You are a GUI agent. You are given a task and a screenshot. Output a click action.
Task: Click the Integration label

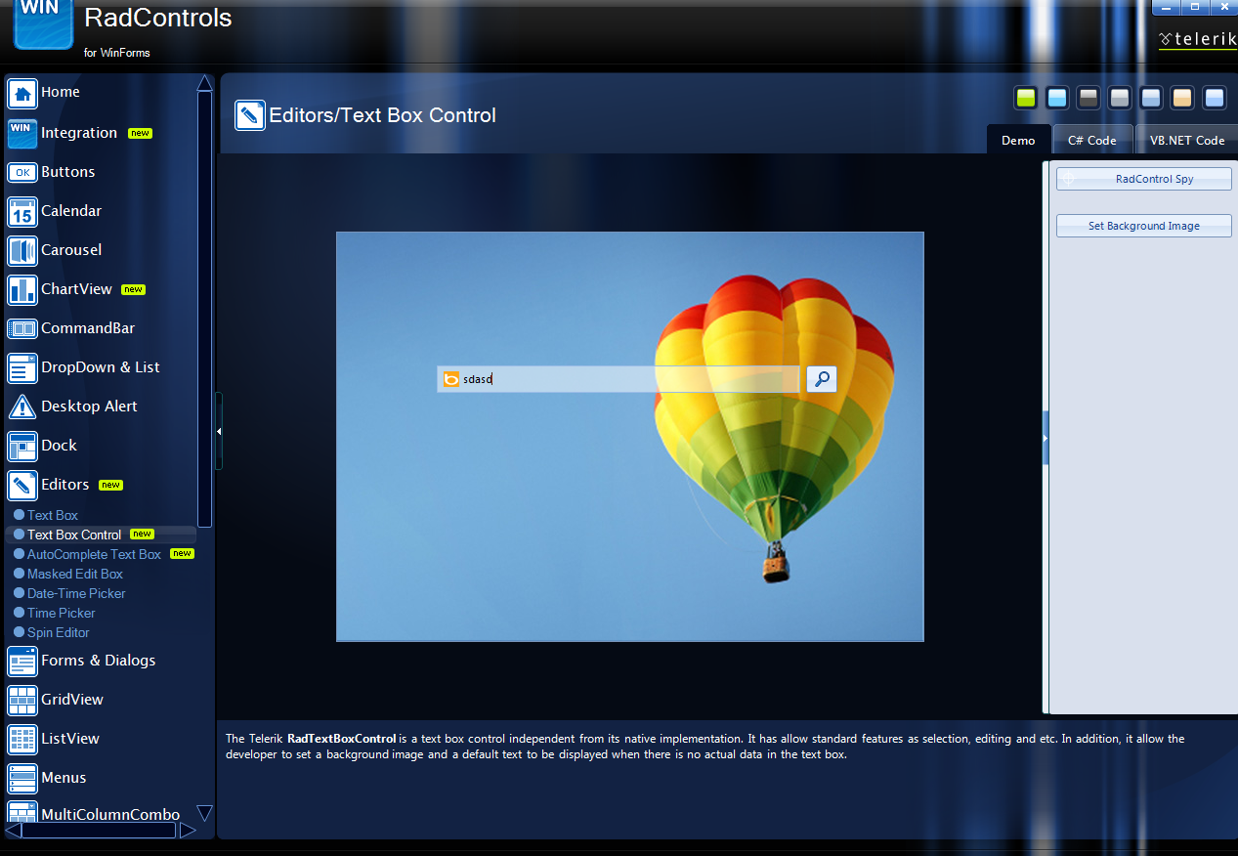pyautogui.click(x=79, y=133)
